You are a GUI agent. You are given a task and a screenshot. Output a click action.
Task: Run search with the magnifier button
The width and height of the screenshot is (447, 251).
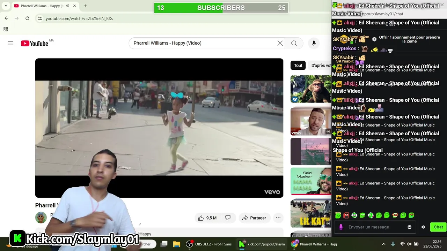(294, 43)
